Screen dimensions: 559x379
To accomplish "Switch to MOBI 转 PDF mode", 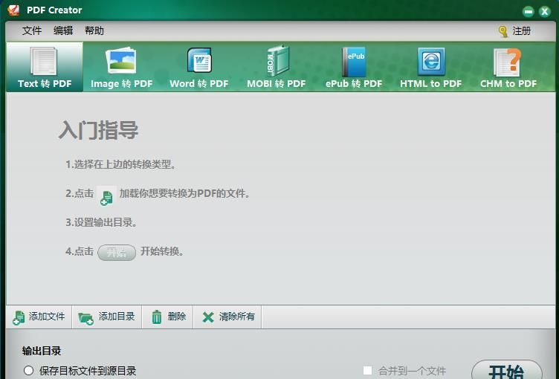I will tap(277, 67).
